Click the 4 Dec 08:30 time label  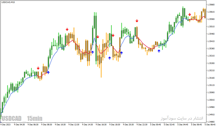click(46, 125)
